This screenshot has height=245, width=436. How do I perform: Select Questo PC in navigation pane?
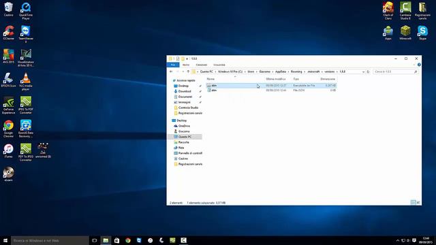[x=185, y=137]
